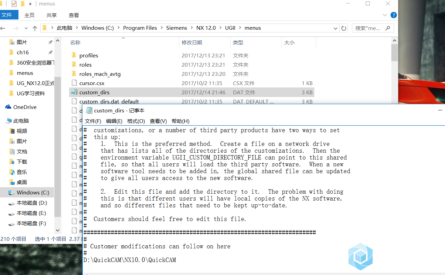Click the Windows (C:) drive icon in the navigation pane
The image size is (445, 275).
(12, 192)
